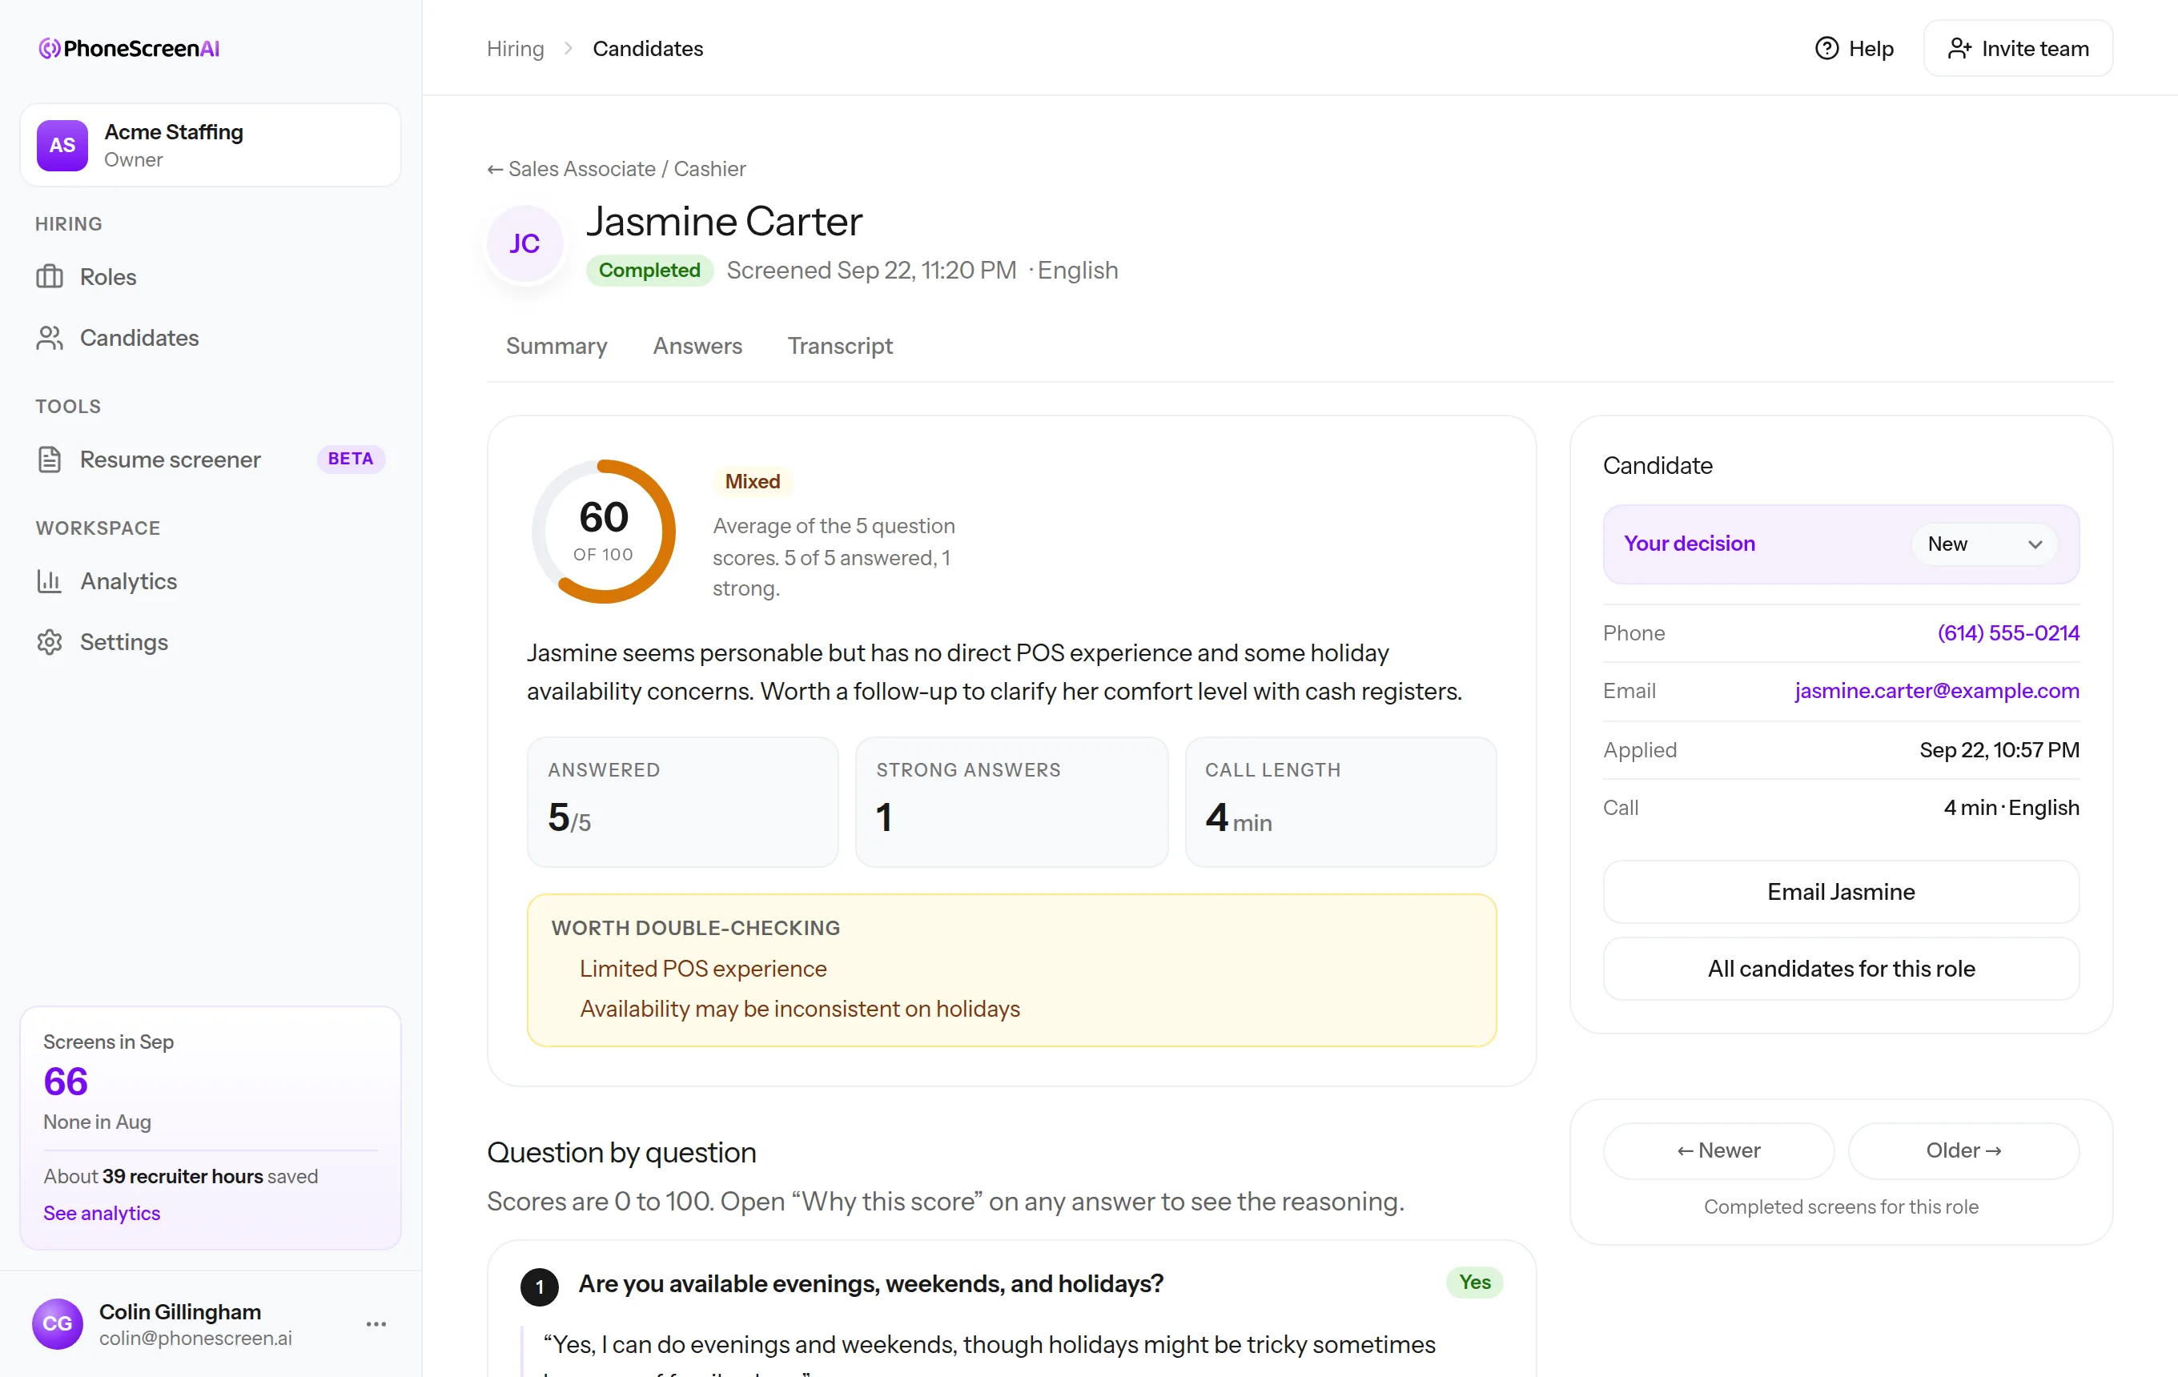Call the phone number (614) 555-0214
Screen dimensions: 2178x1377
(x=2008, y=633)
